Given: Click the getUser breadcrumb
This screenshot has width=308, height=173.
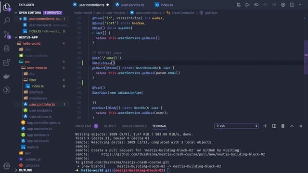Looking at the screenshot, I should tap(211, 13).
